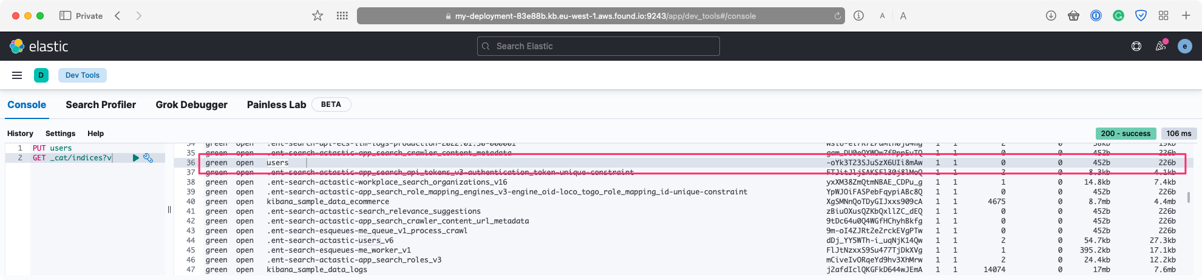Open console Settings
Image resolution: width=1202 pixels, height=280 pixels.
pyautogui.click(x=60, y=134)
